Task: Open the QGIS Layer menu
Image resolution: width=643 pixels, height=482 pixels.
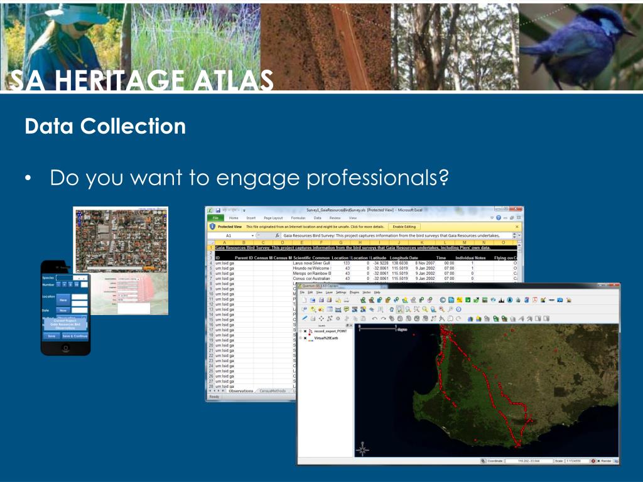Action: (x=329, y=292)
